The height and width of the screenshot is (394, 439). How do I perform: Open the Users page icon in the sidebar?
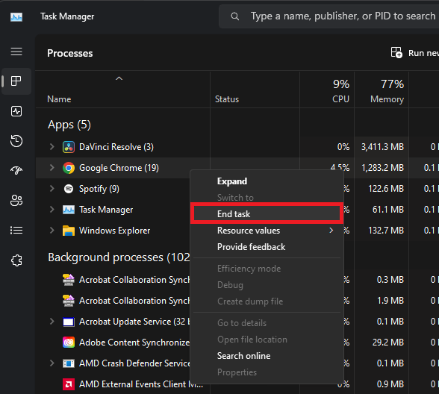click(x=16, y=200)
